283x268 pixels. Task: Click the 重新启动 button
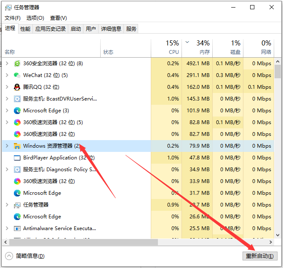260,256
